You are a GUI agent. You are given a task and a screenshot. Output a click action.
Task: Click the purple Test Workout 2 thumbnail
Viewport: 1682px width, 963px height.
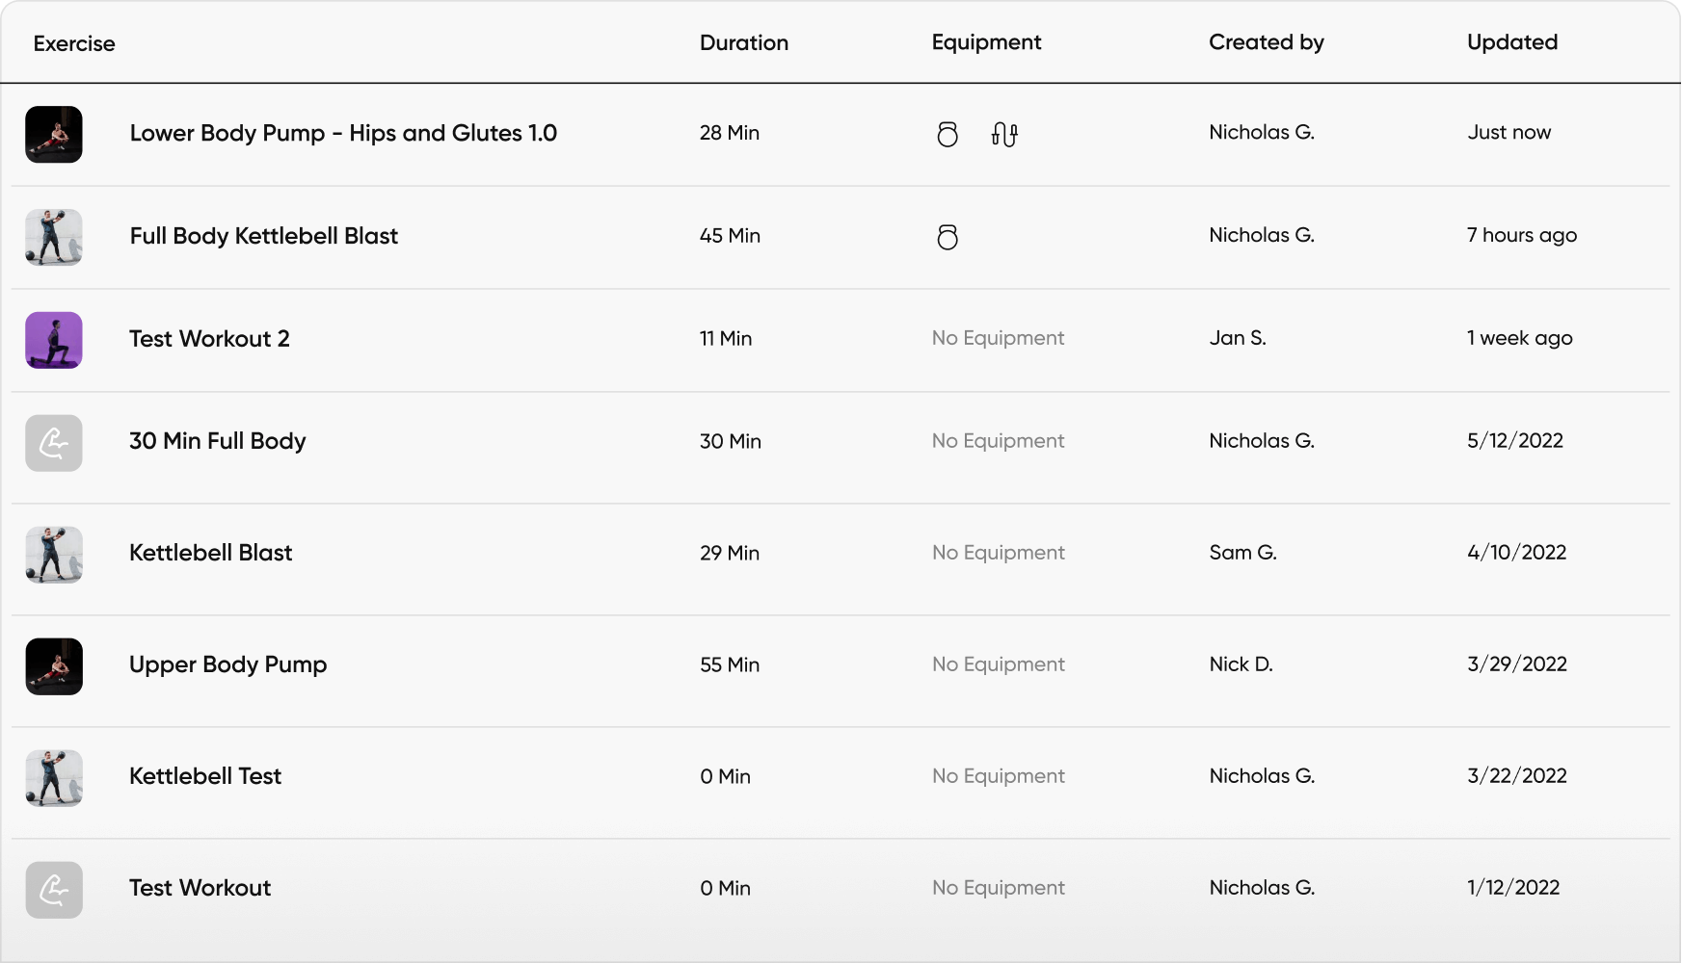point(54,340)
